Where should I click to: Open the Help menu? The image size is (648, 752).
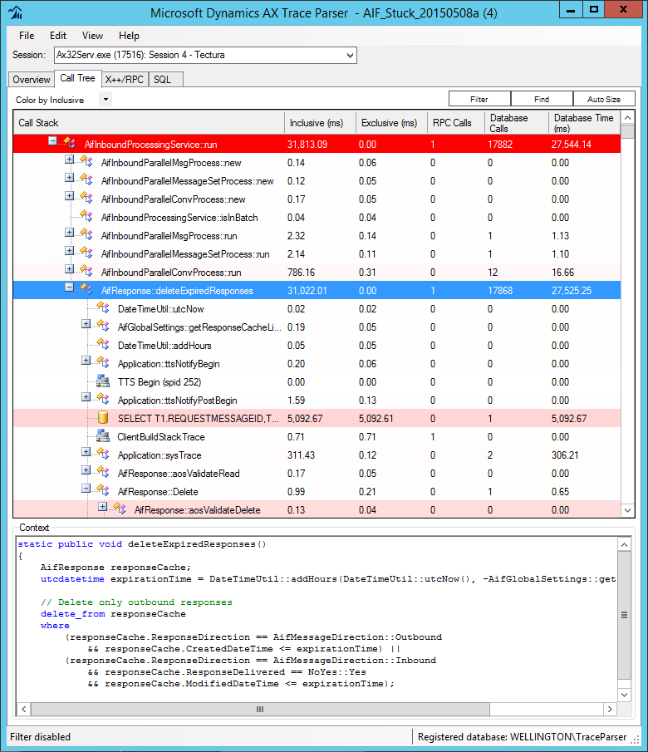click(129, 36)
